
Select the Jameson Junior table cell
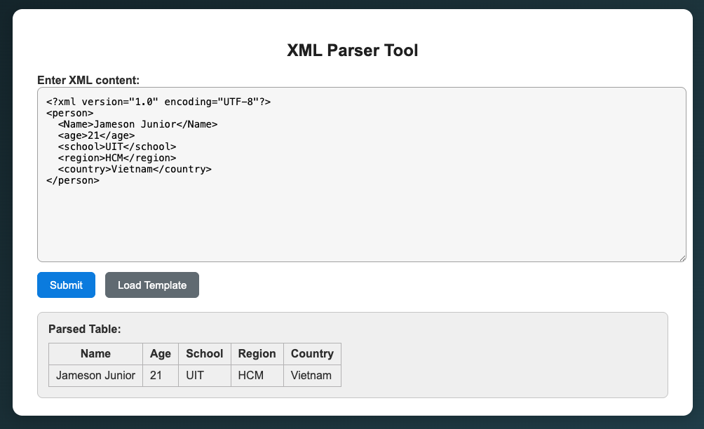95,376
